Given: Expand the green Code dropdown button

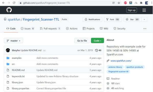Looking at the screenshot, I should 97,41.
